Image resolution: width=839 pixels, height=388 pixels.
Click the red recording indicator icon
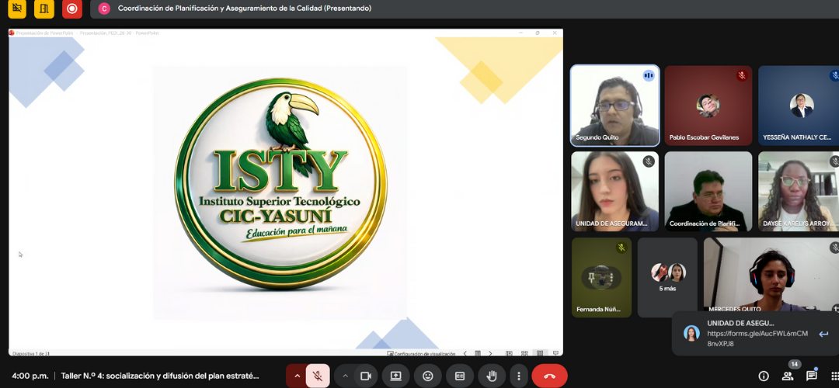point(72,9)
